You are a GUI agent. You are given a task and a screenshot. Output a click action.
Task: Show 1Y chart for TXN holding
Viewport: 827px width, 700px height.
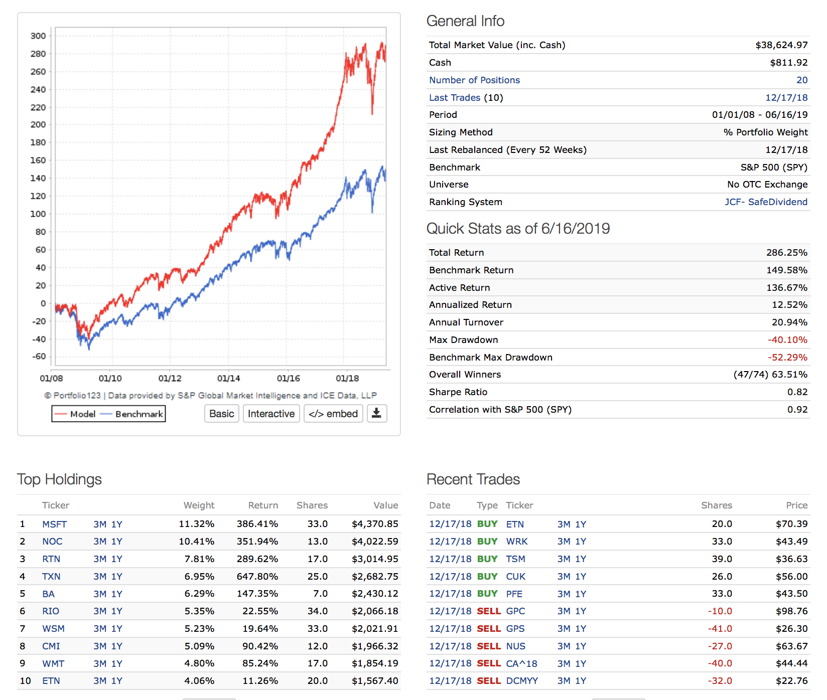point(117,577)
